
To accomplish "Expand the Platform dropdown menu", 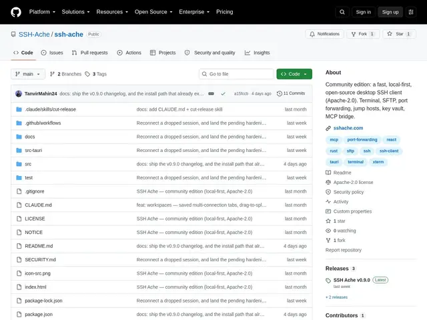I will [42, 12].
